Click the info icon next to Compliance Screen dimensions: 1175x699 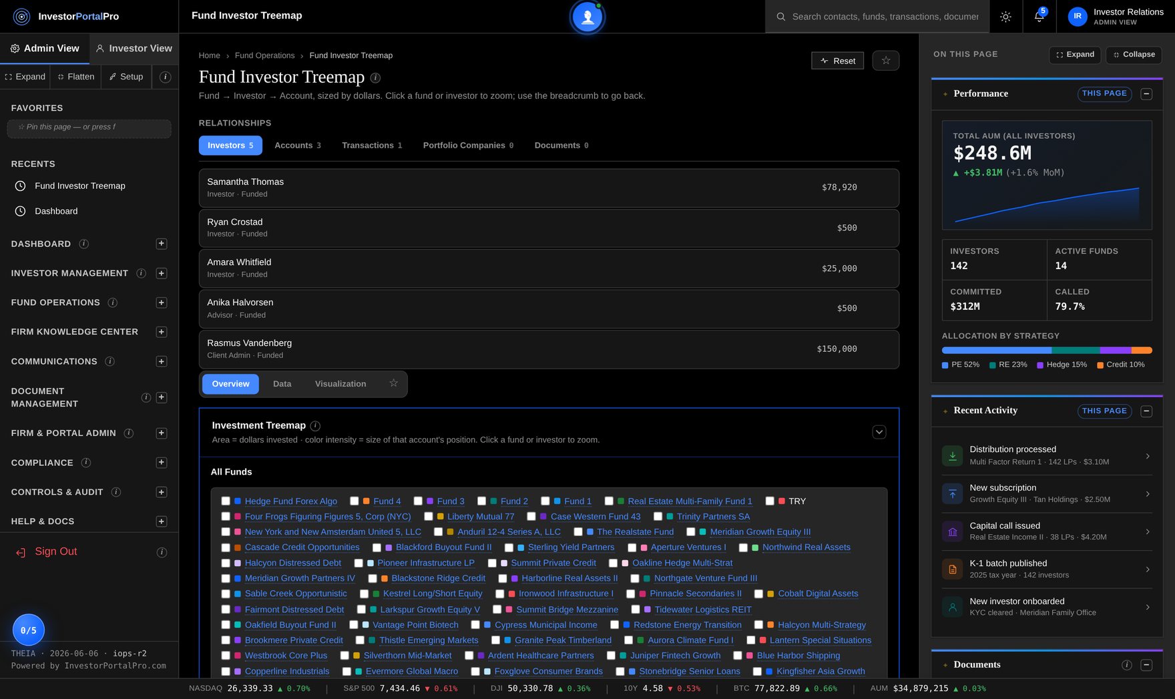[x=85, y=463]
